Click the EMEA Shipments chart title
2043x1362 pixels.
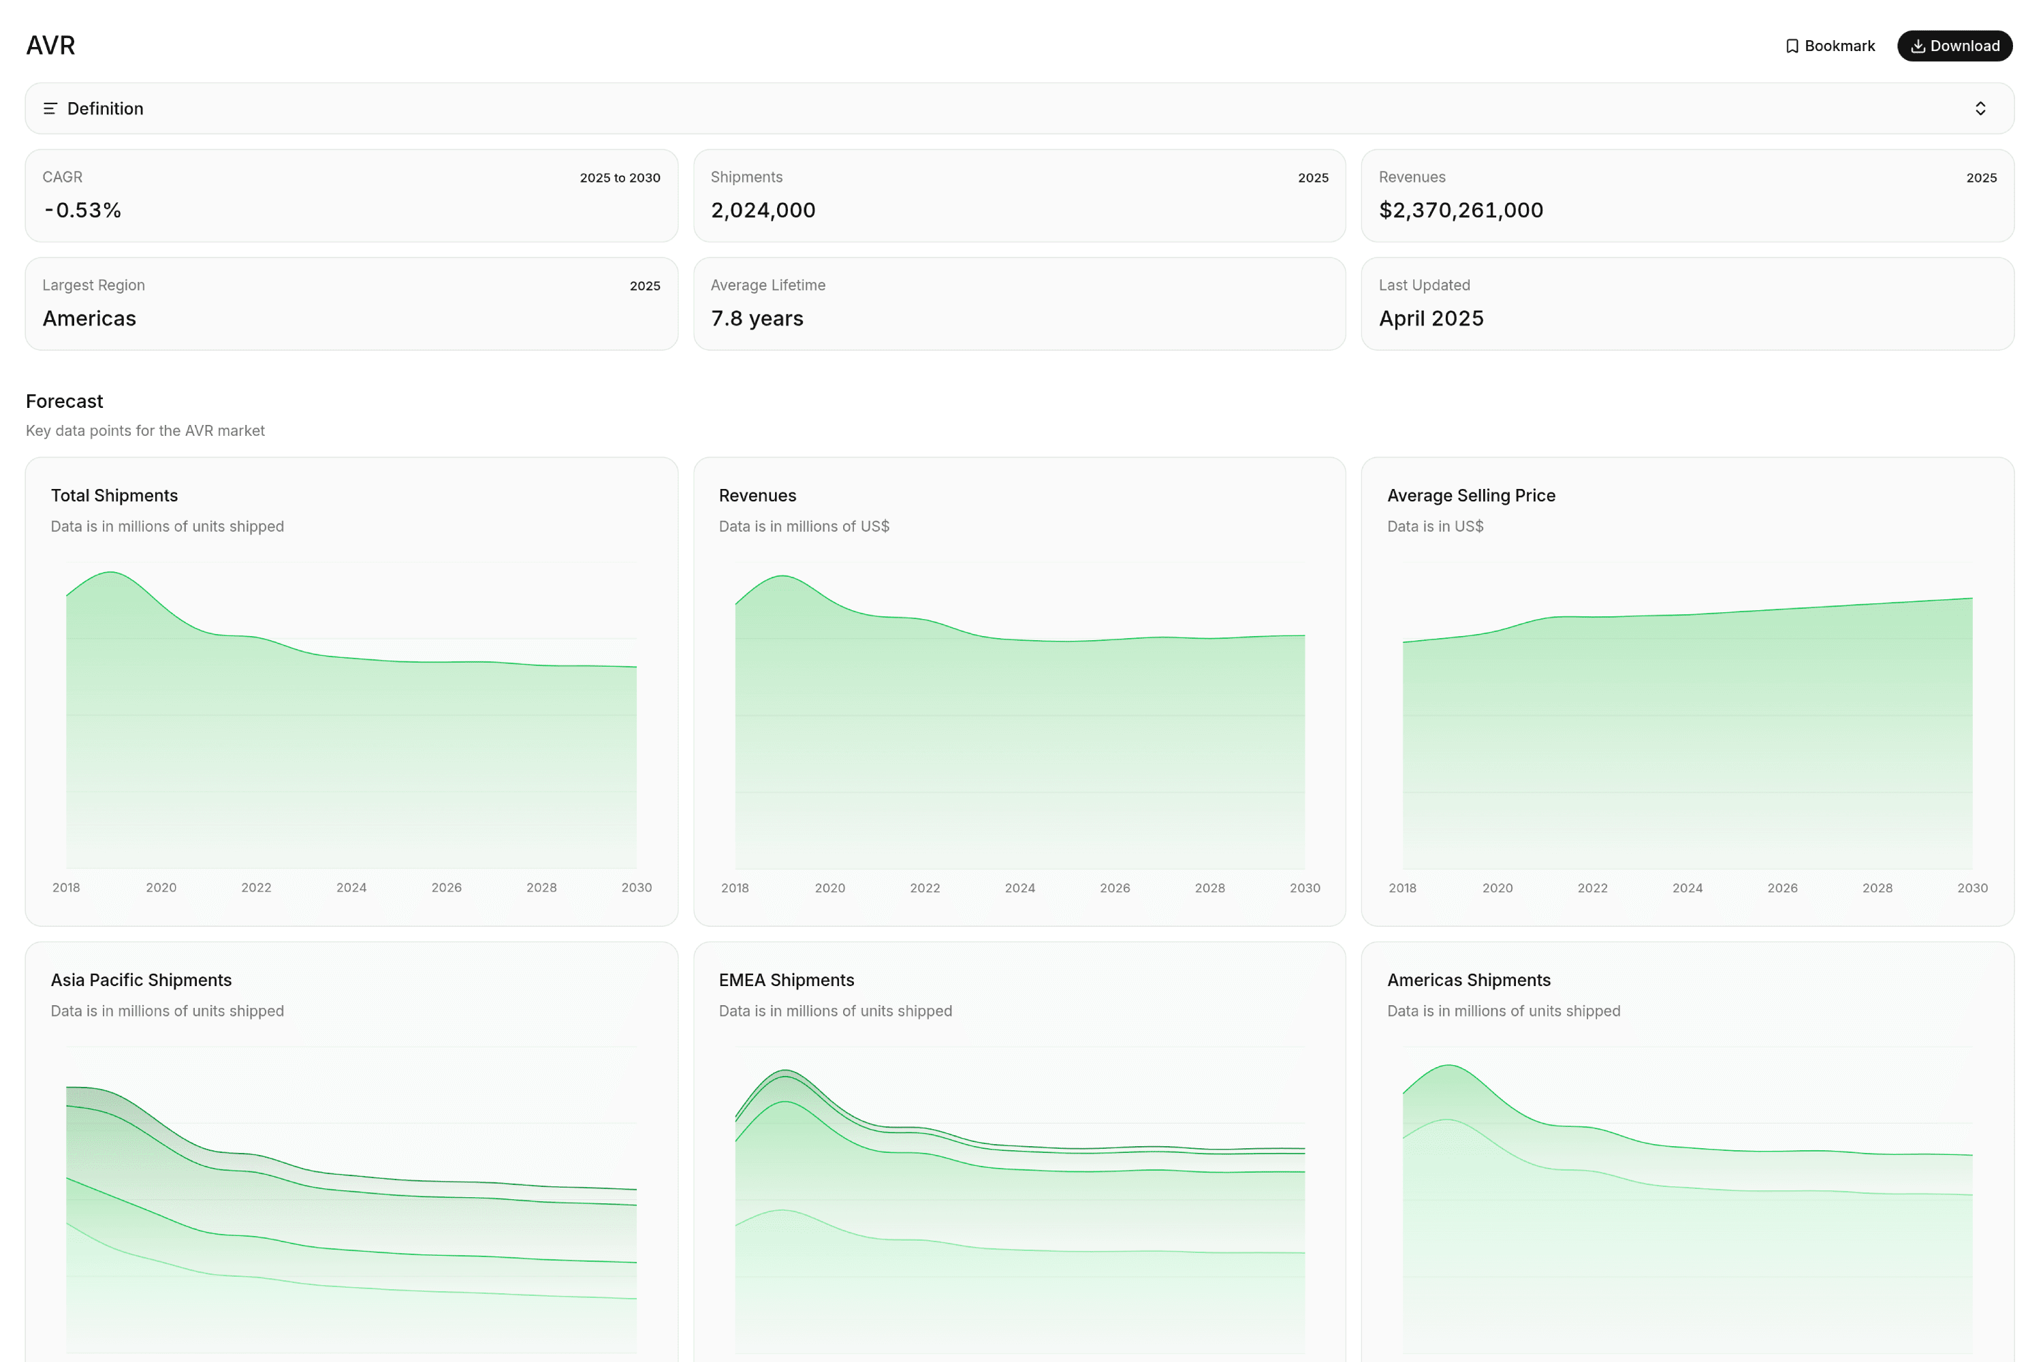[x=785, y=980]
